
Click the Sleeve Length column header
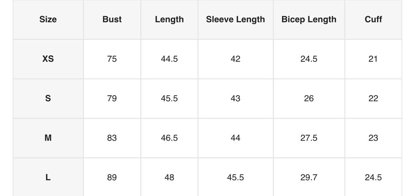pos(235,19)
